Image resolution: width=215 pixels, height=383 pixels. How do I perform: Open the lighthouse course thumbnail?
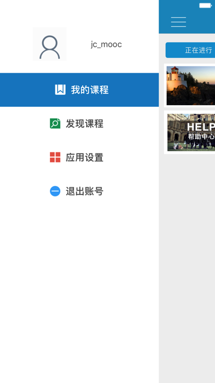point(191,85)
